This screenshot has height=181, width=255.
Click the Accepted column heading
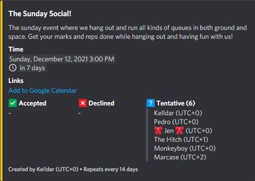(32, 103)
